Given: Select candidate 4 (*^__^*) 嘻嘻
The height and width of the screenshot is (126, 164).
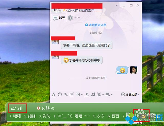Looking at the screenshot, I should pyautogui.click(x=72, y=116).
